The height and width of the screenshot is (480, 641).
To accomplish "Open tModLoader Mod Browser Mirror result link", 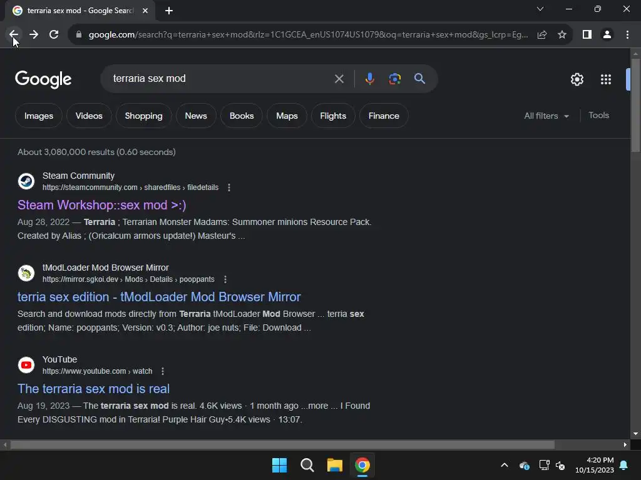I will click(159, 297).
